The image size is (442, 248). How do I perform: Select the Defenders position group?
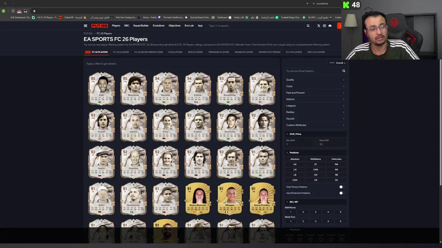point(336,159)
